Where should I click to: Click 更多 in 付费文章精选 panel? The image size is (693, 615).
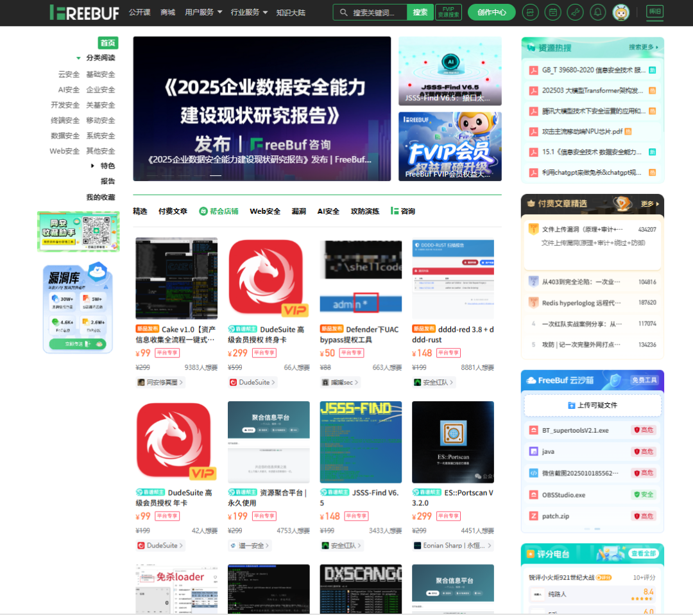[649, 204]
